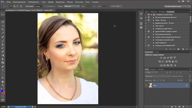Collapse the Операции по умолчанию set

point(151,15)
